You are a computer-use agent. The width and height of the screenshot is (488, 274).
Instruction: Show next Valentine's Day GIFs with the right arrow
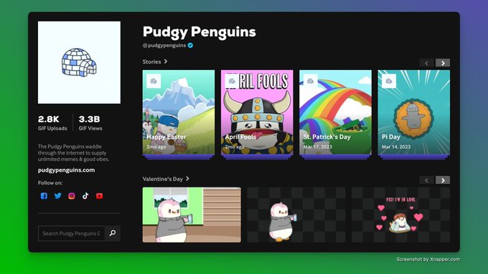(443, 180)
